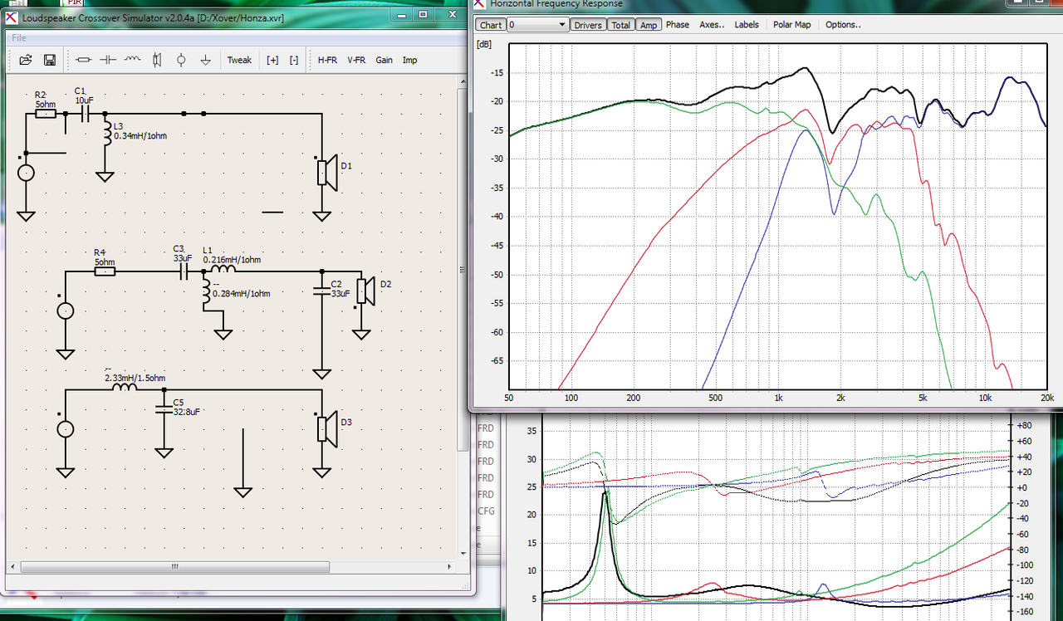Screen dimensions: 1063x621
Task: Click resistor R4 in the schematic
Action: (105, 271)
